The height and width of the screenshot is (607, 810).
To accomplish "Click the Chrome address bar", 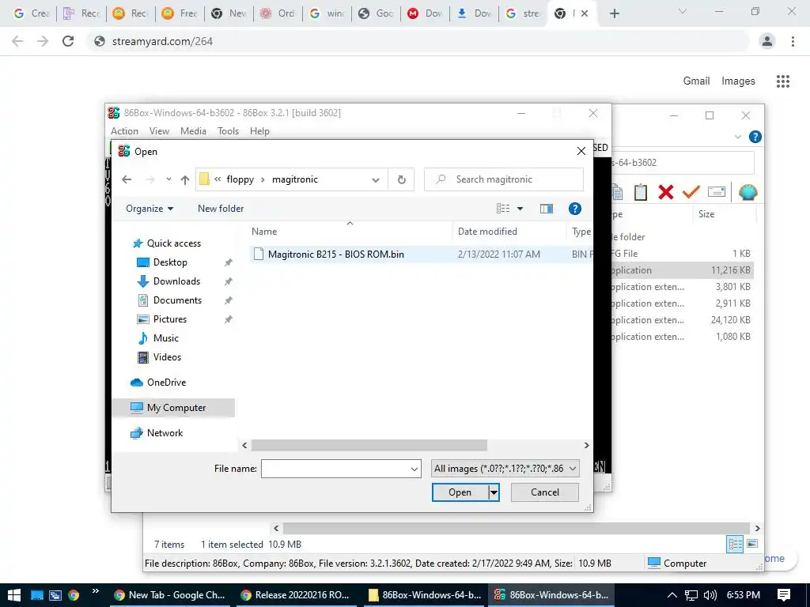I will pos(418,41).
